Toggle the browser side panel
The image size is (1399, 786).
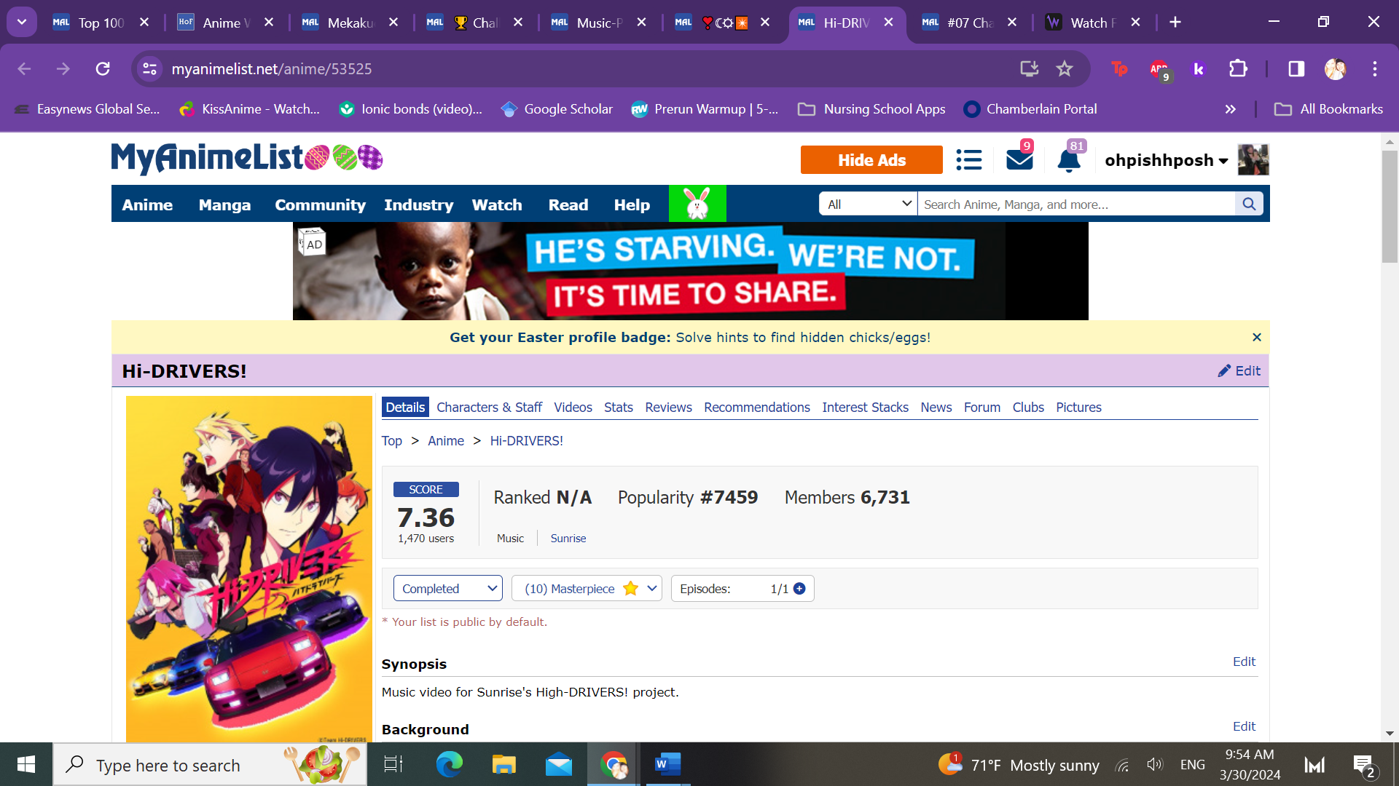[x=1296, y=68]
